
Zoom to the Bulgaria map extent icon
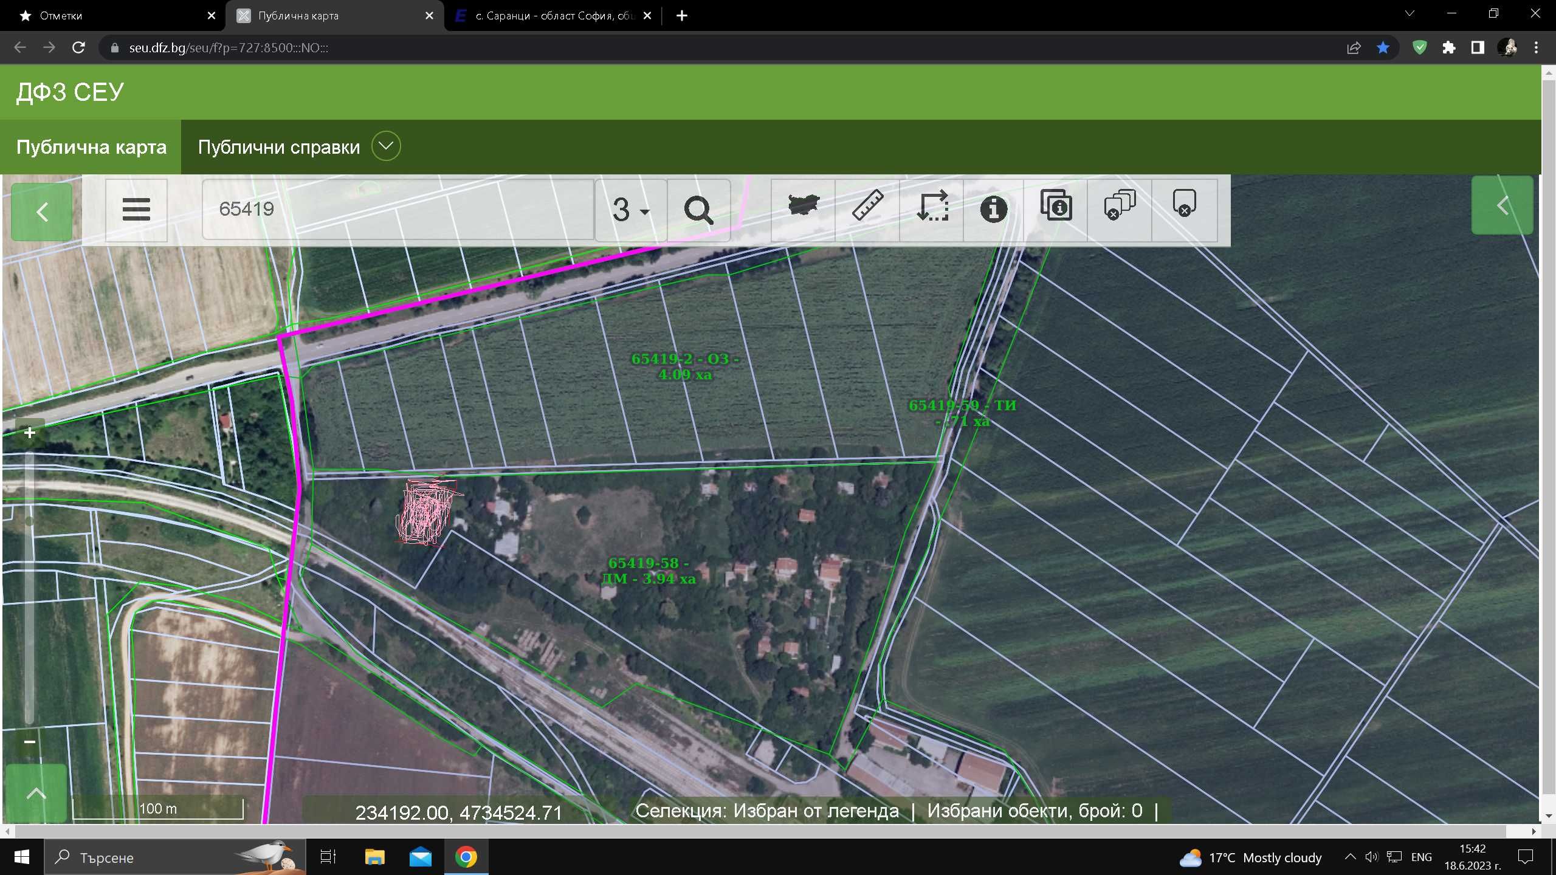click(804, 207)
